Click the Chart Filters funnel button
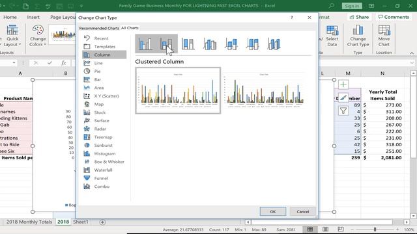This screenshot has width=417, height=234. pos(343,110)
